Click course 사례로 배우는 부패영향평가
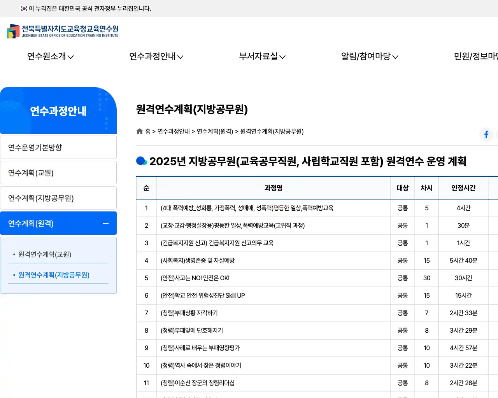 tap(200, 348)
